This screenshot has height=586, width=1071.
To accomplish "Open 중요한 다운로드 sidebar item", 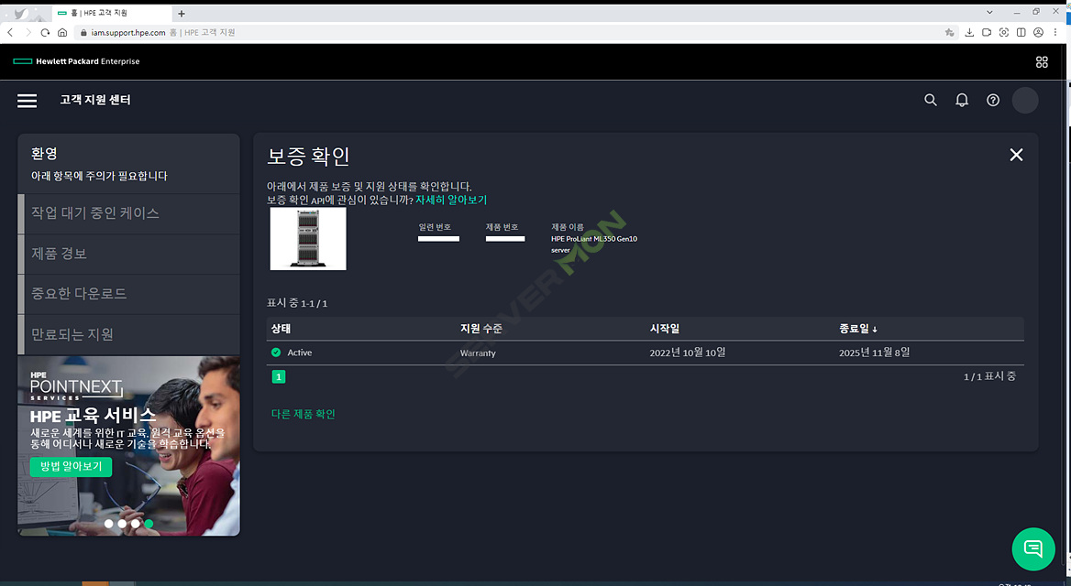I will tap(128, 294).
